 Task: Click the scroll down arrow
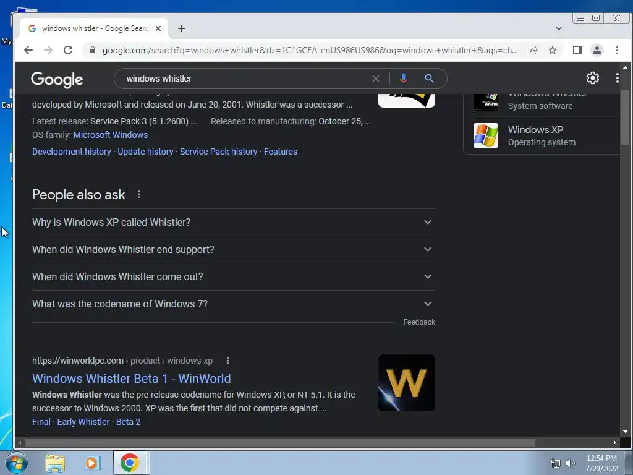[625, 432]
